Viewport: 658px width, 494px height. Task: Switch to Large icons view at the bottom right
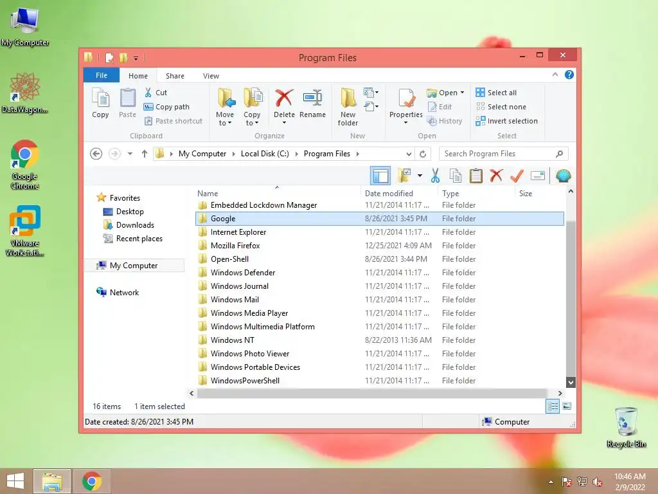567,407
